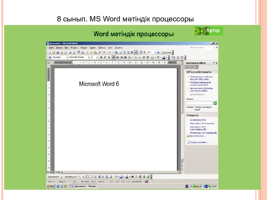Image resolution: width=267 pixels, height=200 pixels.
Task: Expand the Font Color dropdown arrow in Formatting toolbar
Action: pyautogui.click(x=167, y=57)
